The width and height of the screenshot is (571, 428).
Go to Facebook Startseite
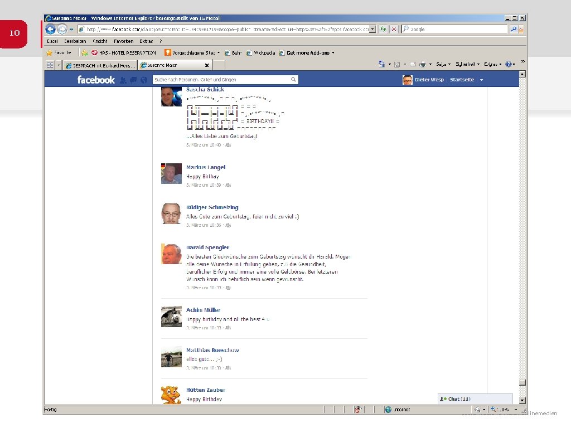462,80
